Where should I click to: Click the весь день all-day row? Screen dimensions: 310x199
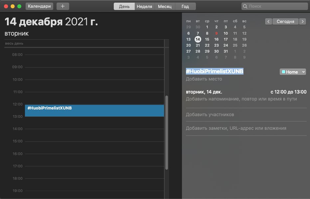tap(86, 43)
